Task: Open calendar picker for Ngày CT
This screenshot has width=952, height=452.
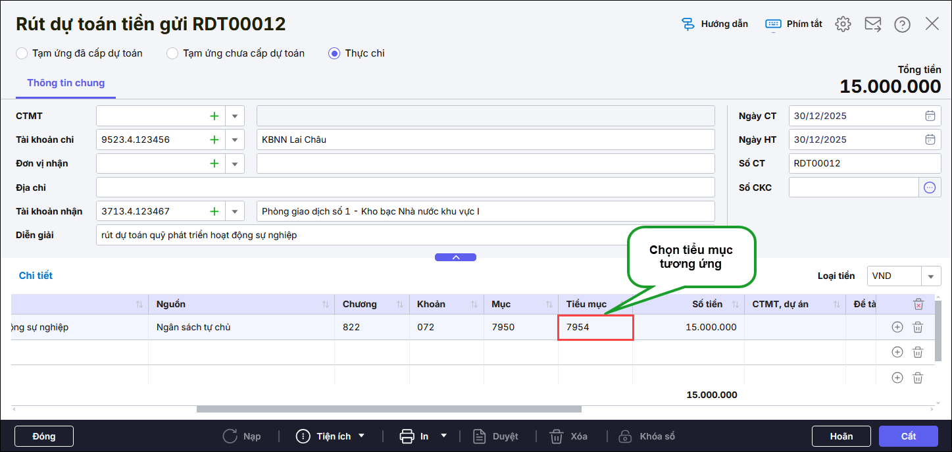Action: [x=930, y=116]
